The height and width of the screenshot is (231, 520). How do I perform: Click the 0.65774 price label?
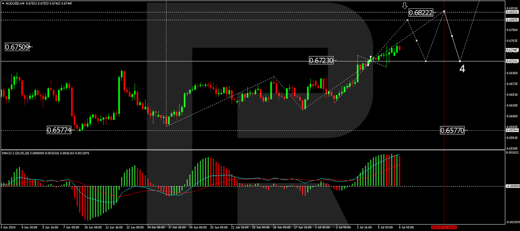pyautogui.click(x=59, y=130)
